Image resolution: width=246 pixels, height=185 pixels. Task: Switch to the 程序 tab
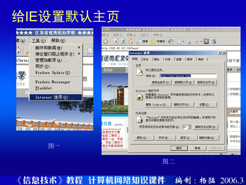[x=190, y=59]
